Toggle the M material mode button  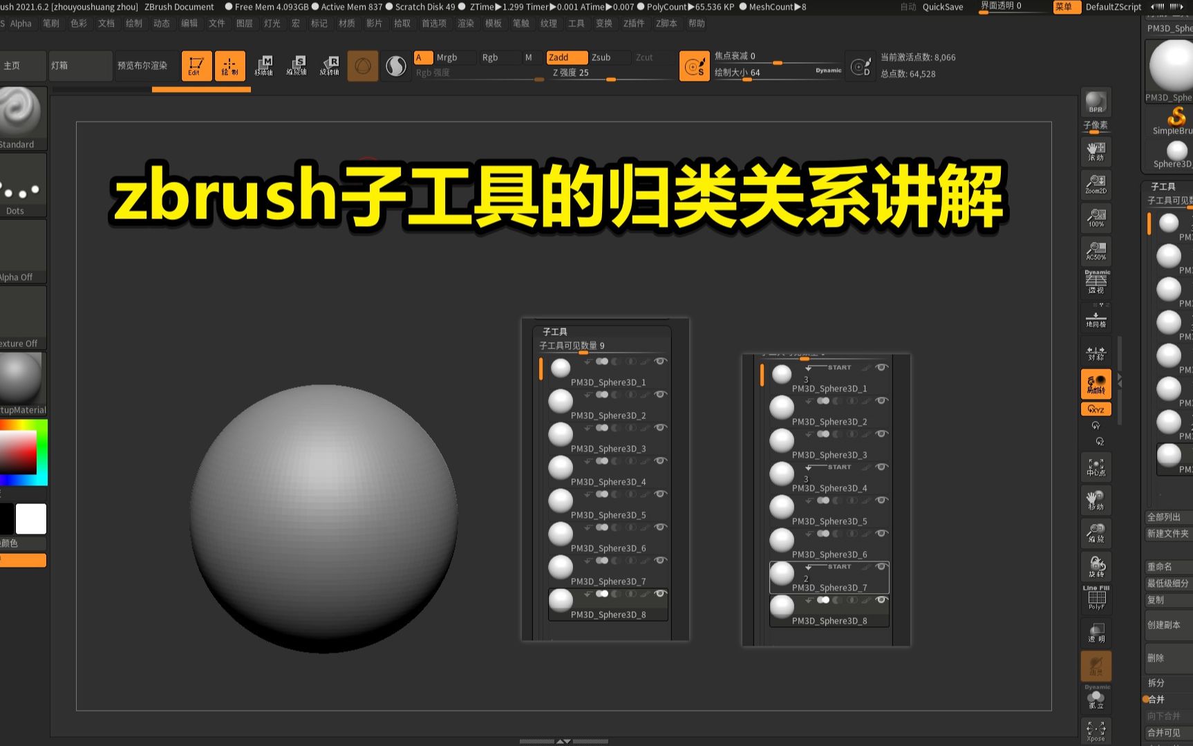(529, 57)
